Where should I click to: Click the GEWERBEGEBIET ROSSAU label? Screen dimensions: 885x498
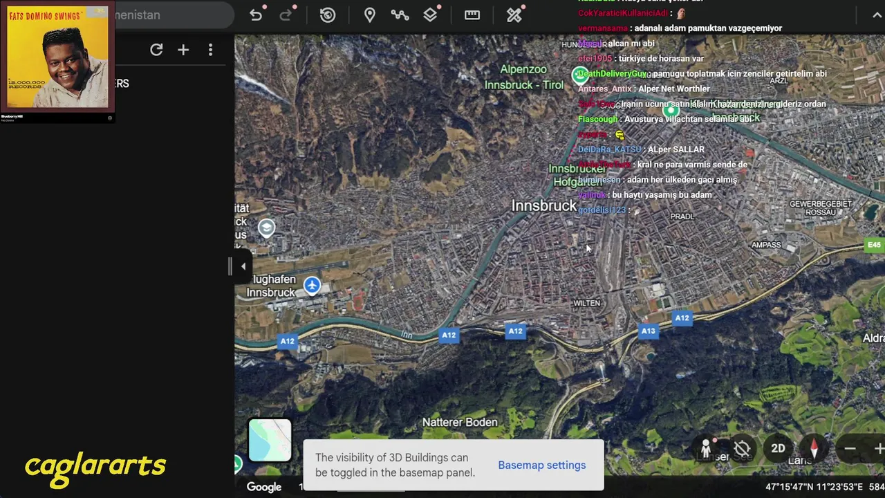tap(821, 208)
